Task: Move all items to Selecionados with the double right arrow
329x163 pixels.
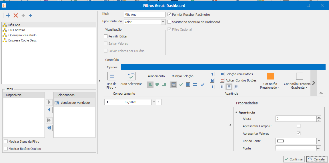Action: (49, 120)
